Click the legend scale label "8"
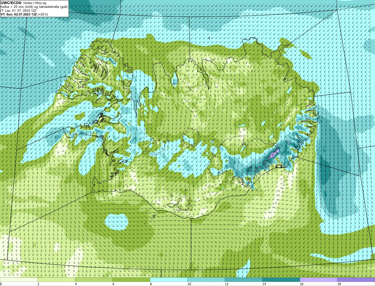Screen dimensions: 375x286 151,284
